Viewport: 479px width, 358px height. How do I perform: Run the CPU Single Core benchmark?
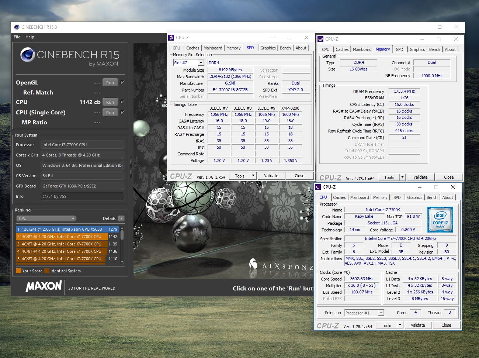pyautogui.click(x=110, y=113)
